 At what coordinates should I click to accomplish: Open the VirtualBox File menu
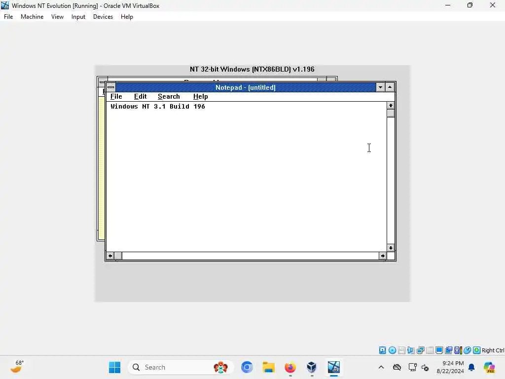[8, 17]
